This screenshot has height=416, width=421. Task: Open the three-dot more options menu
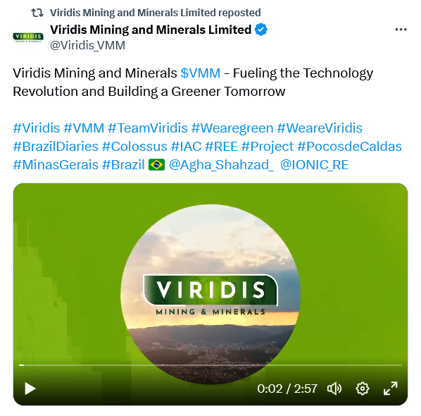(x=401, y=30)
